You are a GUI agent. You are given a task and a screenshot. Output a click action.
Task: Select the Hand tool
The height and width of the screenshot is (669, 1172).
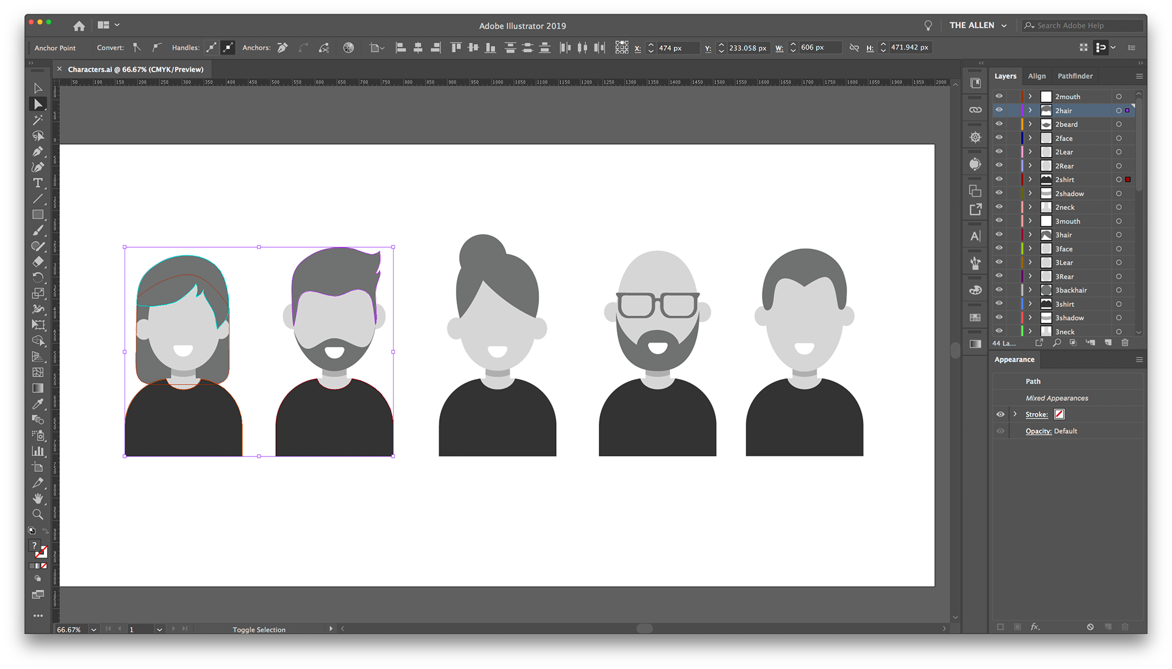pyautogui.click(x=38, y=498)
